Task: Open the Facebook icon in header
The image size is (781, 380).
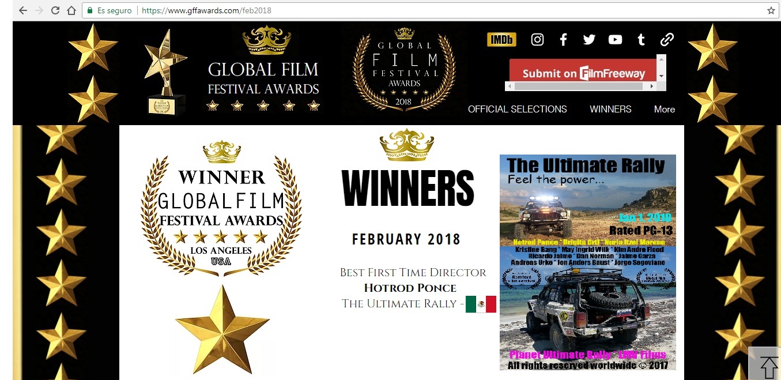Action: (x=564, y=39)
